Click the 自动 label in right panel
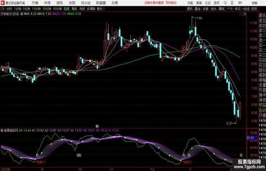The height and width of the screenshot is (171, 266). point(262,111)
